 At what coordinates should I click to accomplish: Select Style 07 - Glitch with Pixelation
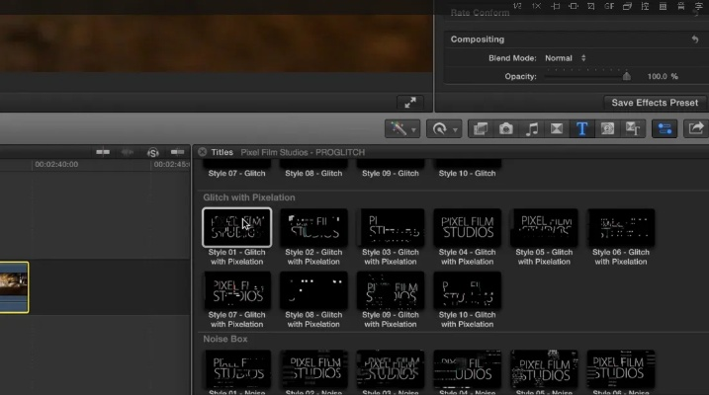click(237, 290)
